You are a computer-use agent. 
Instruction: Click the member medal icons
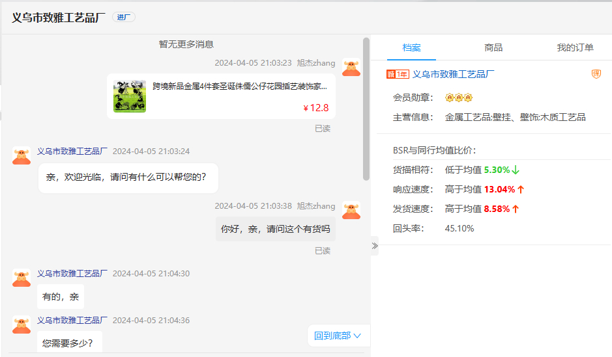coord(459,98)
